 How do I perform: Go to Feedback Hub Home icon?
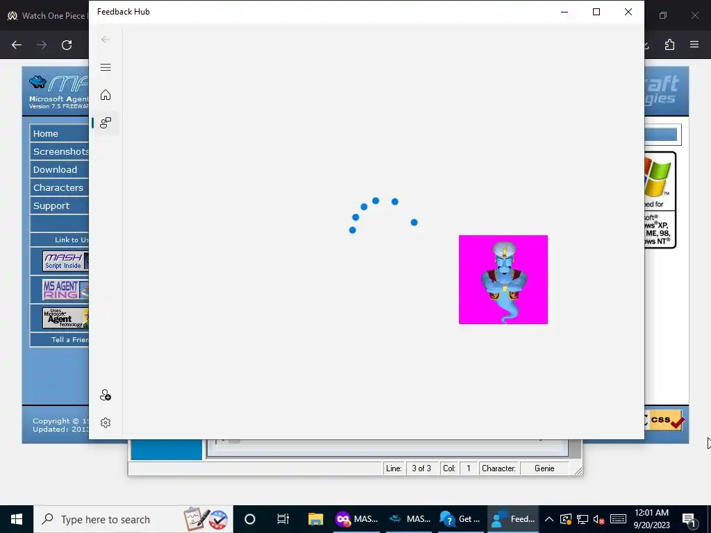coord(106,94)
